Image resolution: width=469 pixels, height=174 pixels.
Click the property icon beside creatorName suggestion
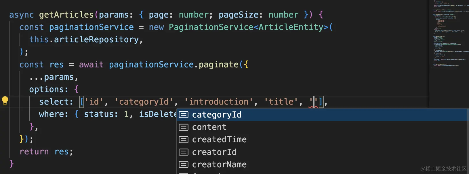(184, 164)
